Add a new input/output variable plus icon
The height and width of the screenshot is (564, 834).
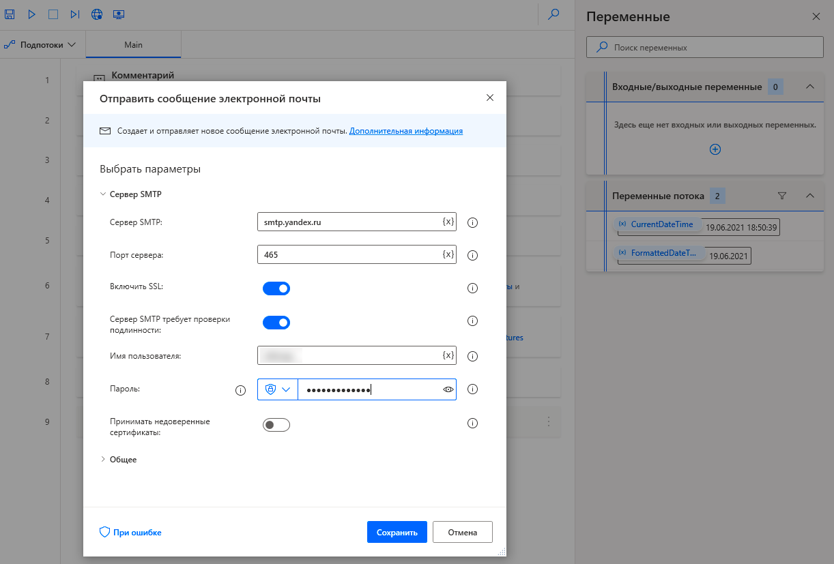(x=715, y=149)
